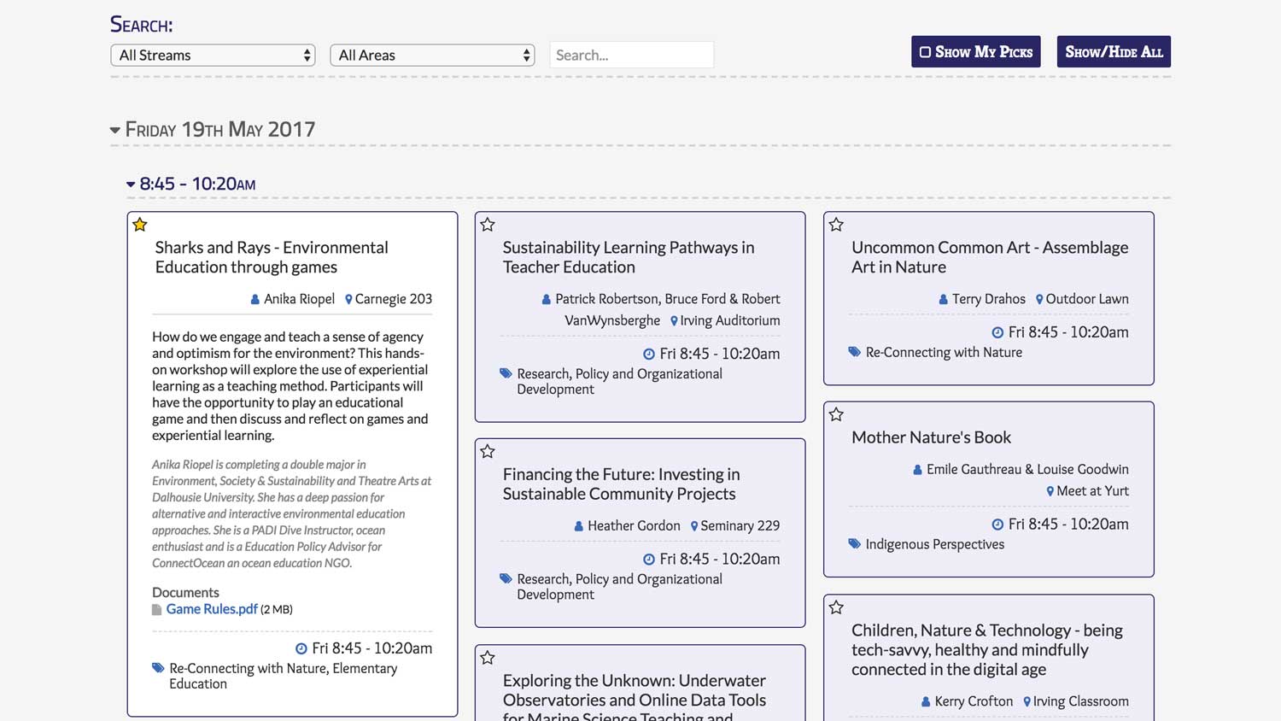Click the Search text field
1281x721 pixels.
(x=631, y=56)
